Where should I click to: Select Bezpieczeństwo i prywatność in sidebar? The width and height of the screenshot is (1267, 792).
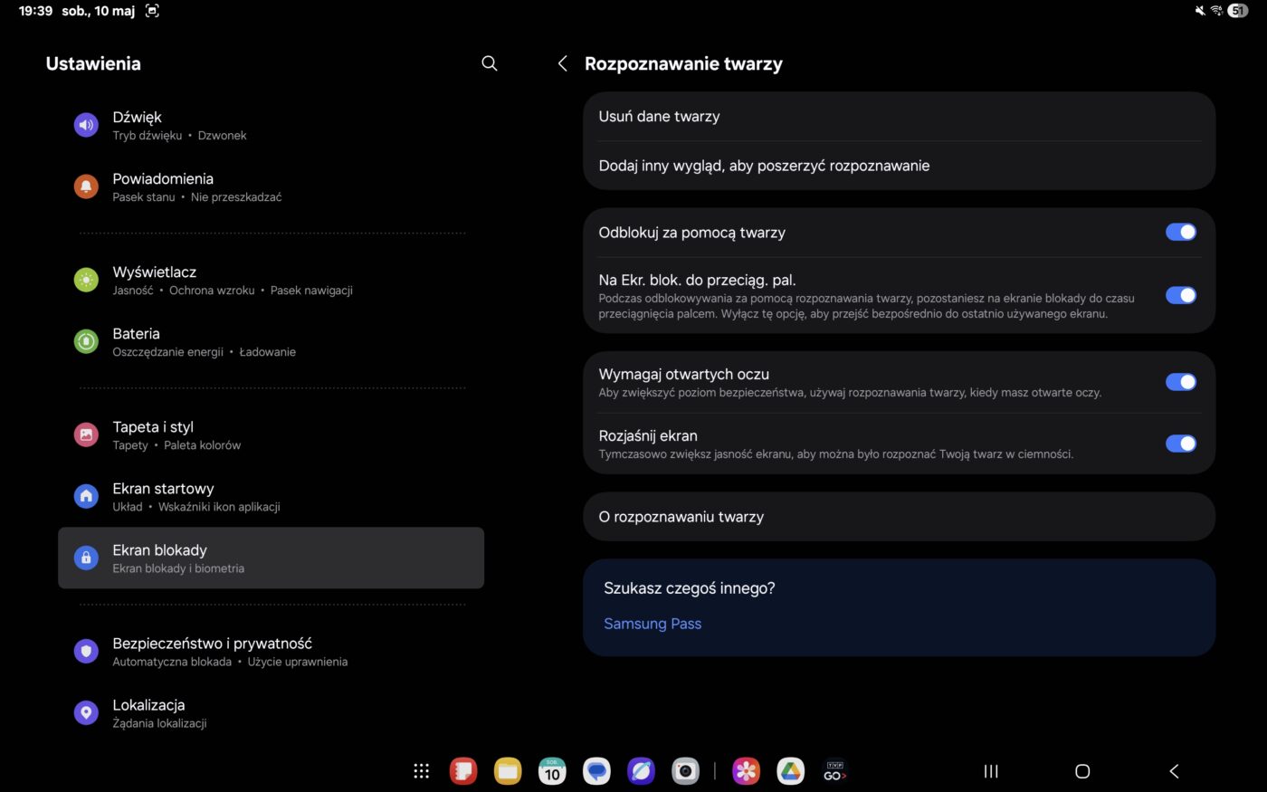click(212, 651)
